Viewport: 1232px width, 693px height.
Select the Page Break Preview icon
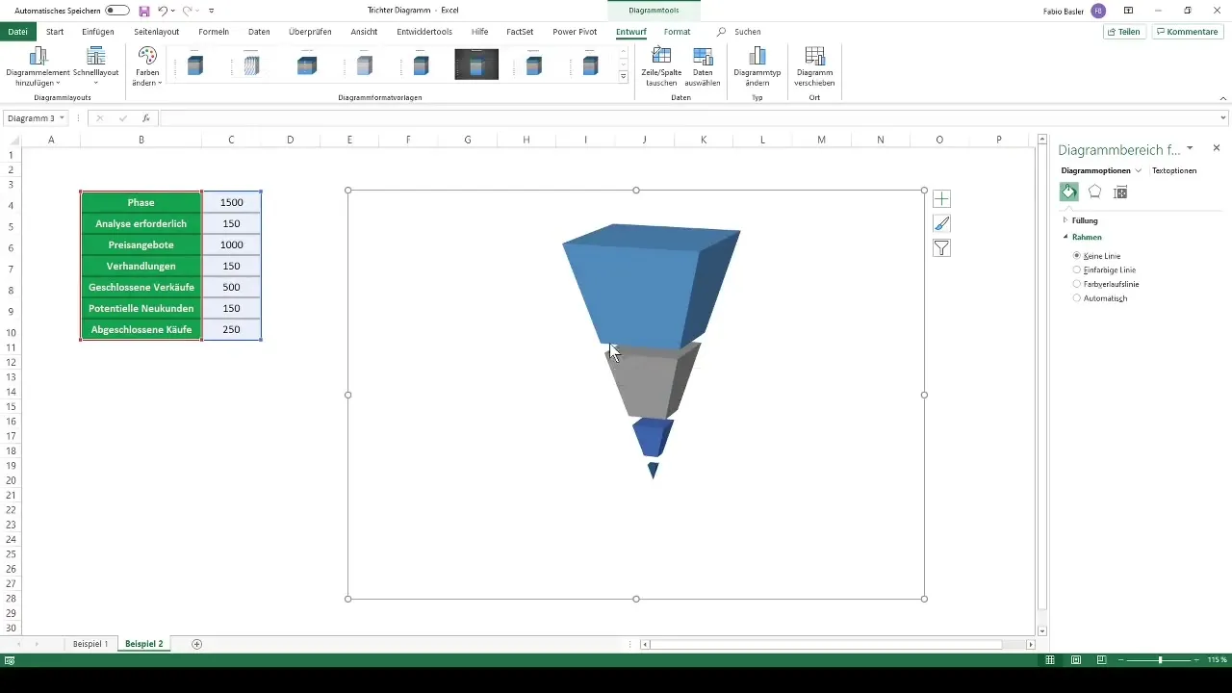(1102, 660)
